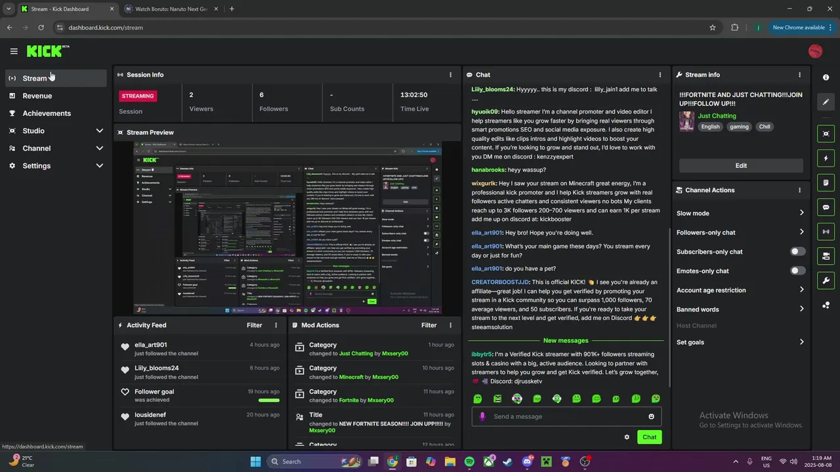Viewport: 840px width, 472px height.
Task: Switch to the Watch Boruto browser tab
Action: [171, 9]
